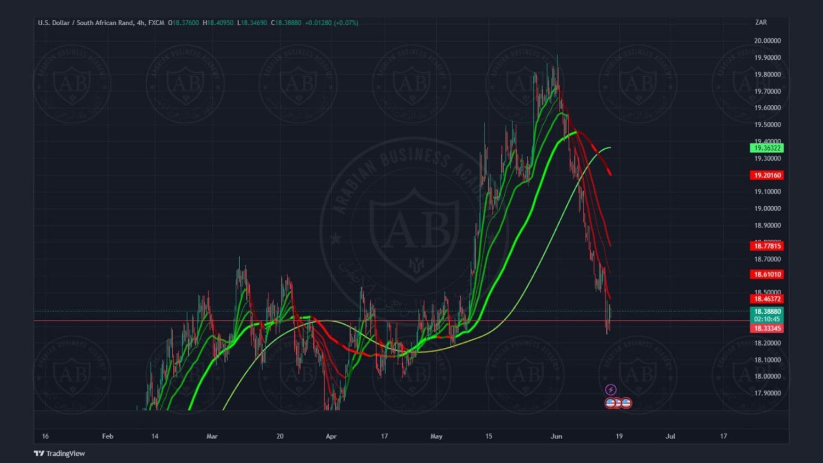Click the red 18.77815 price tag
Viewport: 823px width, 463px height.
pyautogui.click(x=767, y=246)
